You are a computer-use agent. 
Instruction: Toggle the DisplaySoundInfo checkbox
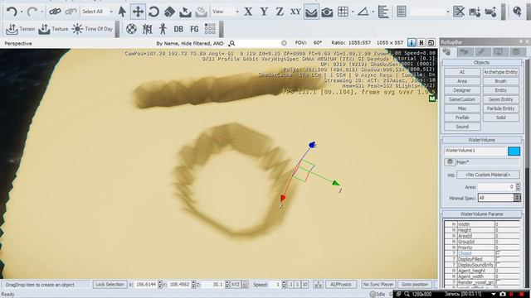click(499, 265)
